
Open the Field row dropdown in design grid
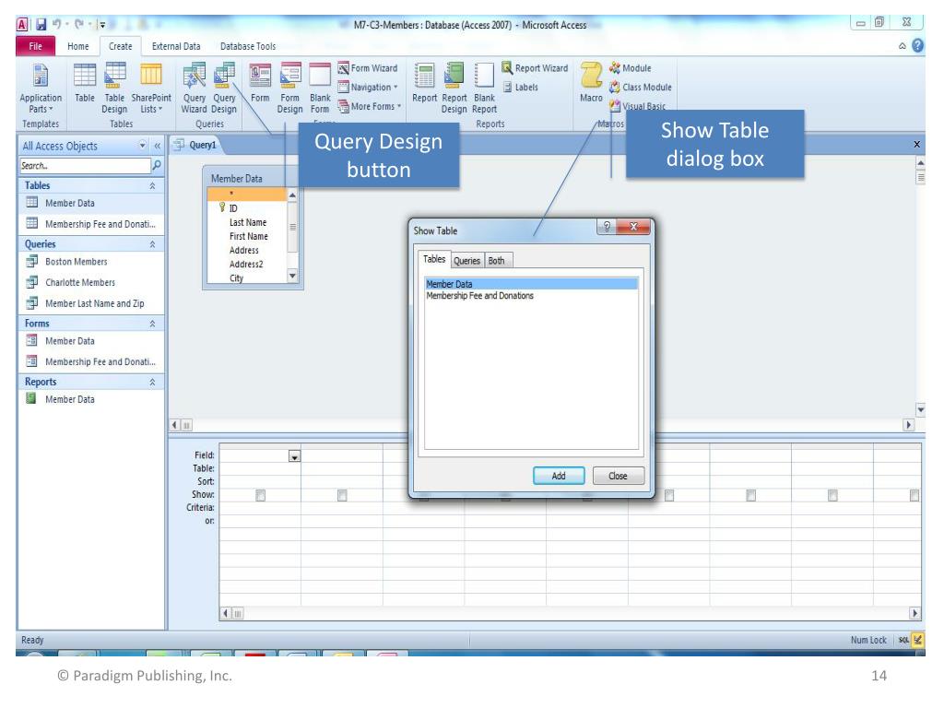[294, 457]
